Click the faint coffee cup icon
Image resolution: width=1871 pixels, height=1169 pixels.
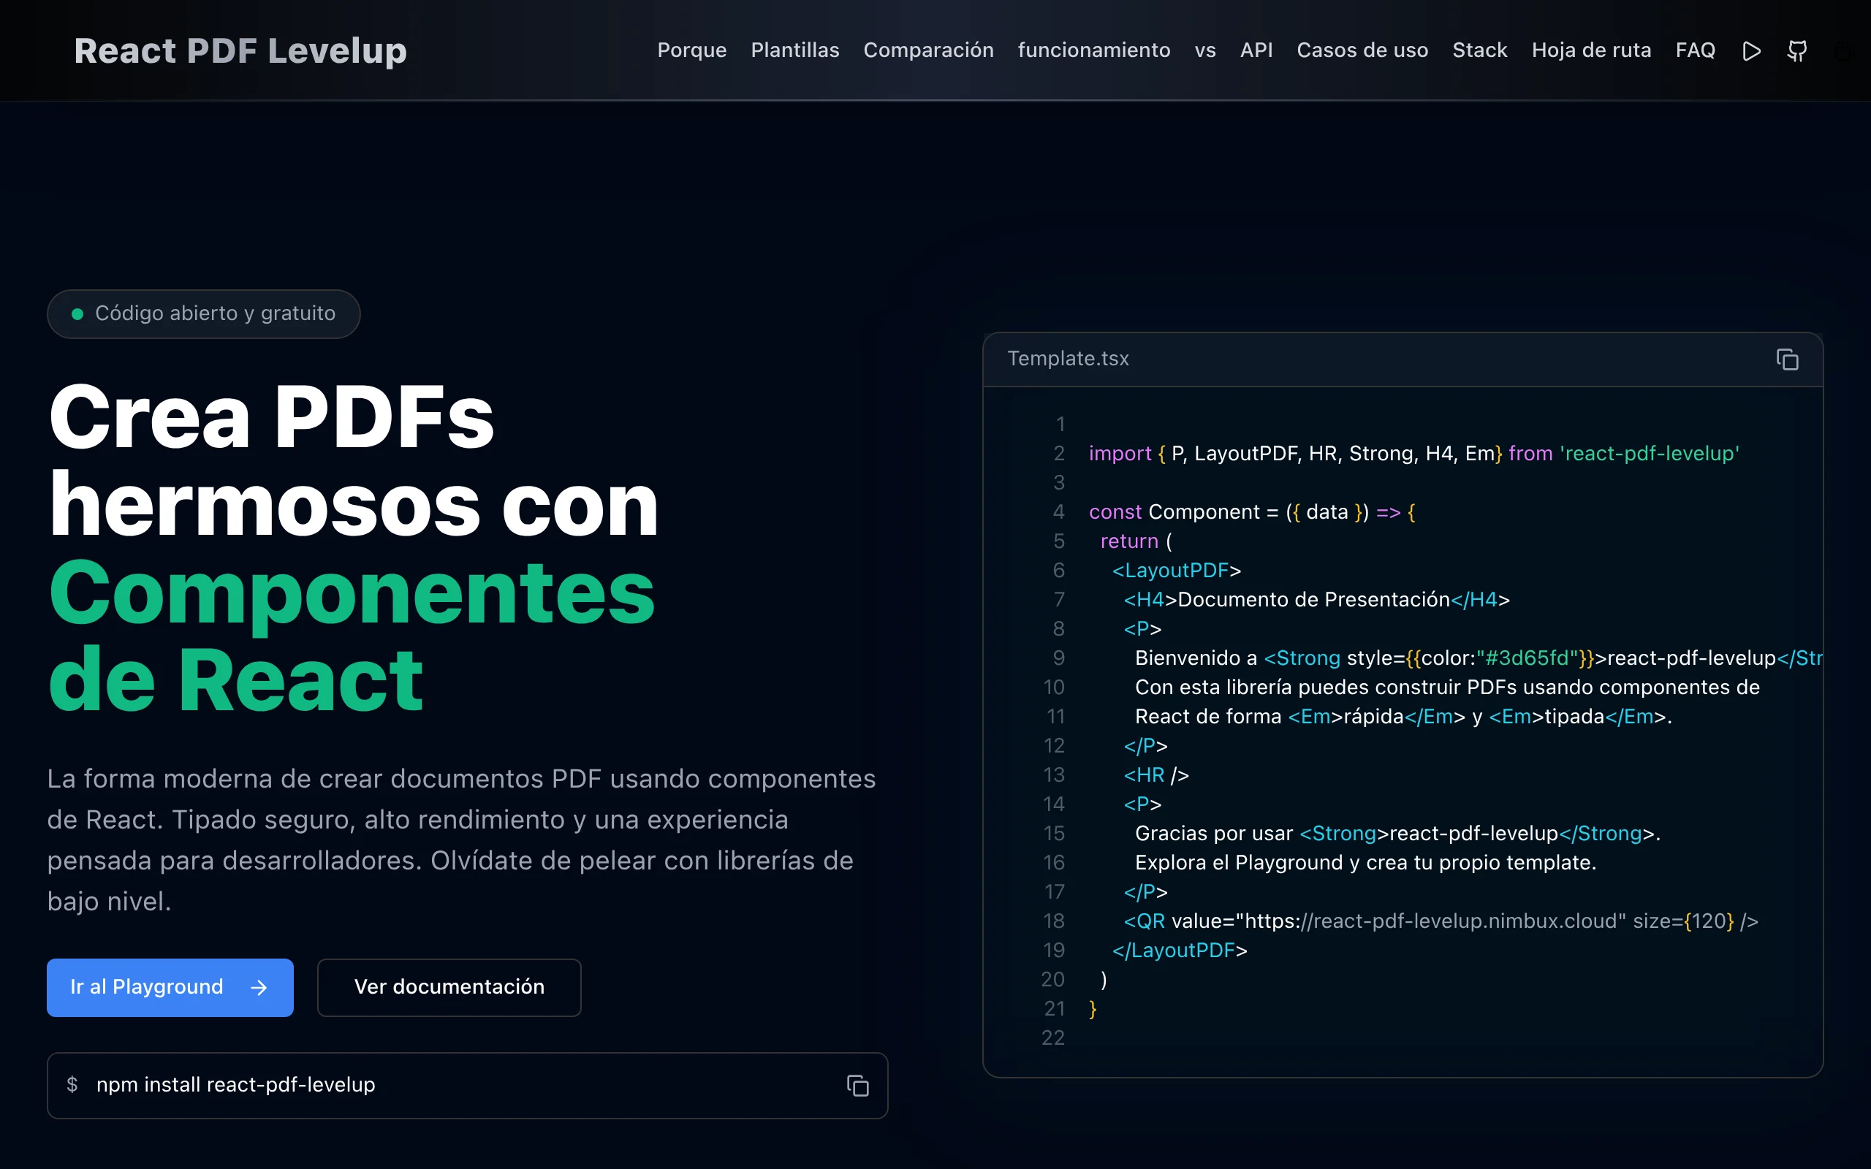(x=1845, y=52)
